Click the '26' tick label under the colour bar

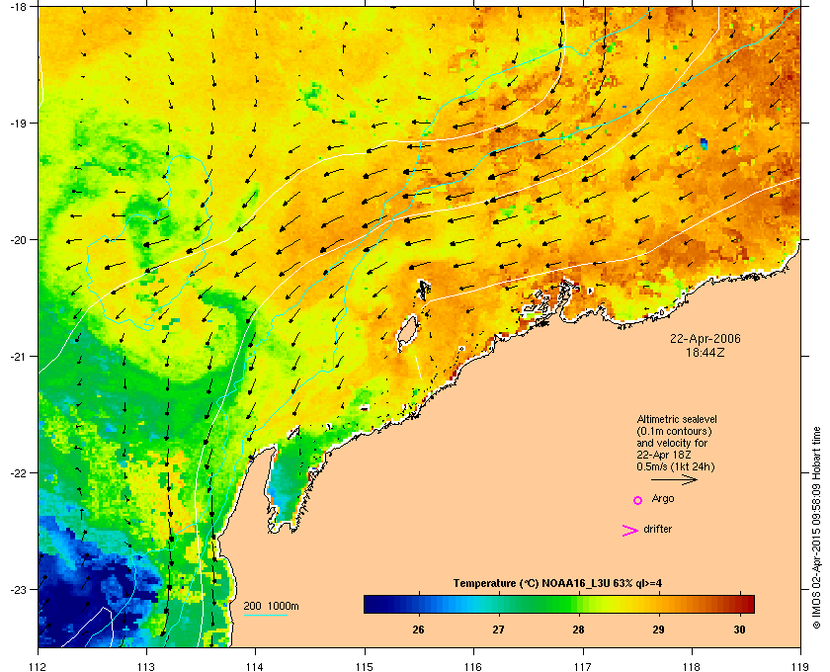(x=418, y=630)
